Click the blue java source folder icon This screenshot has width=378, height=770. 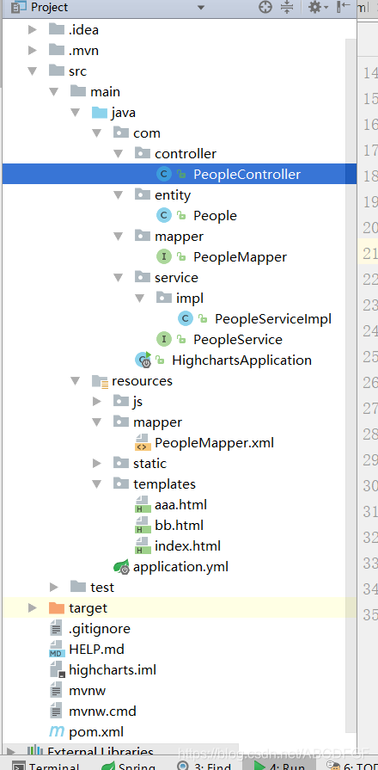(x=100, y=113)
